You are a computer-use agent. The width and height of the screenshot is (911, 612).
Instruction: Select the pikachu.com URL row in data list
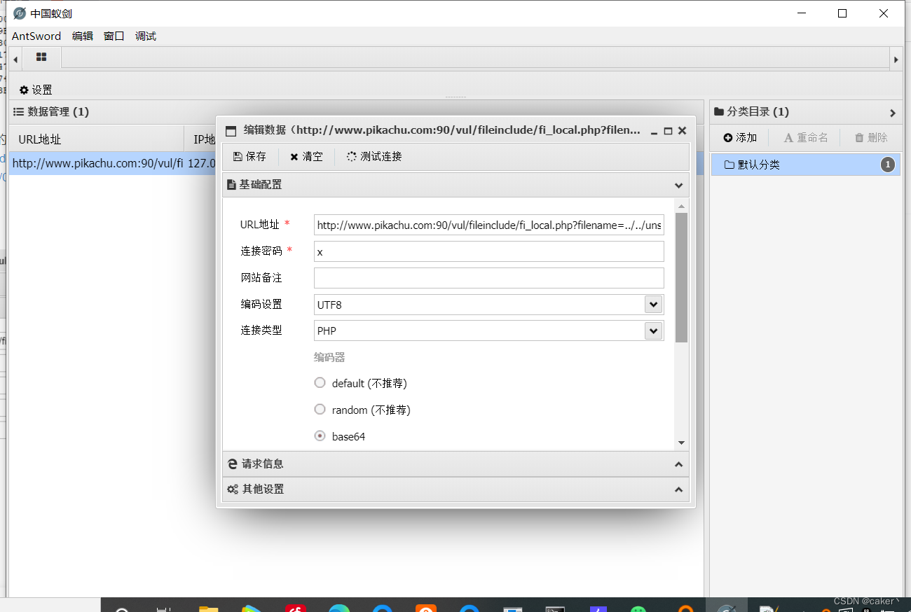97,163
